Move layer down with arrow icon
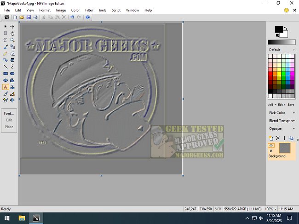This screenshot has width=299, height=224. click(284, 138)
